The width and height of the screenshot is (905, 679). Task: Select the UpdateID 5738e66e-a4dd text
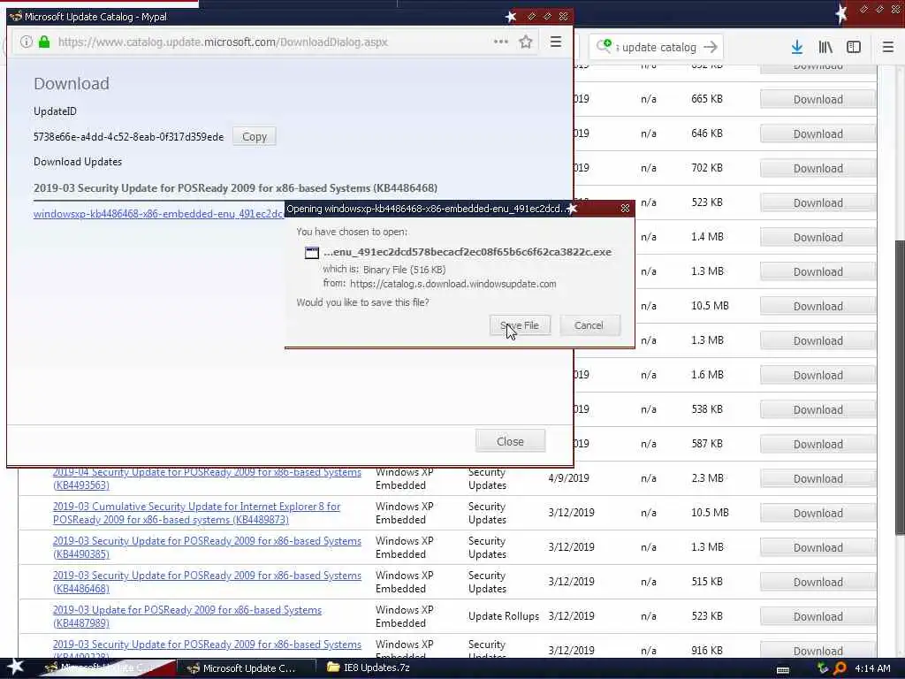coord(128,137)
